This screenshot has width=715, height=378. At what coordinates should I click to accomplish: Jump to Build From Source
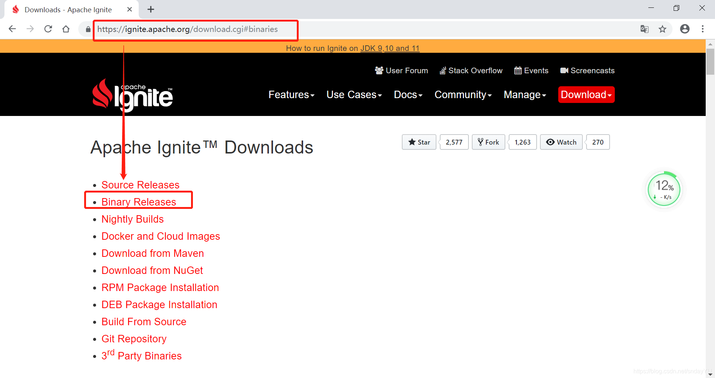(144, 322)
